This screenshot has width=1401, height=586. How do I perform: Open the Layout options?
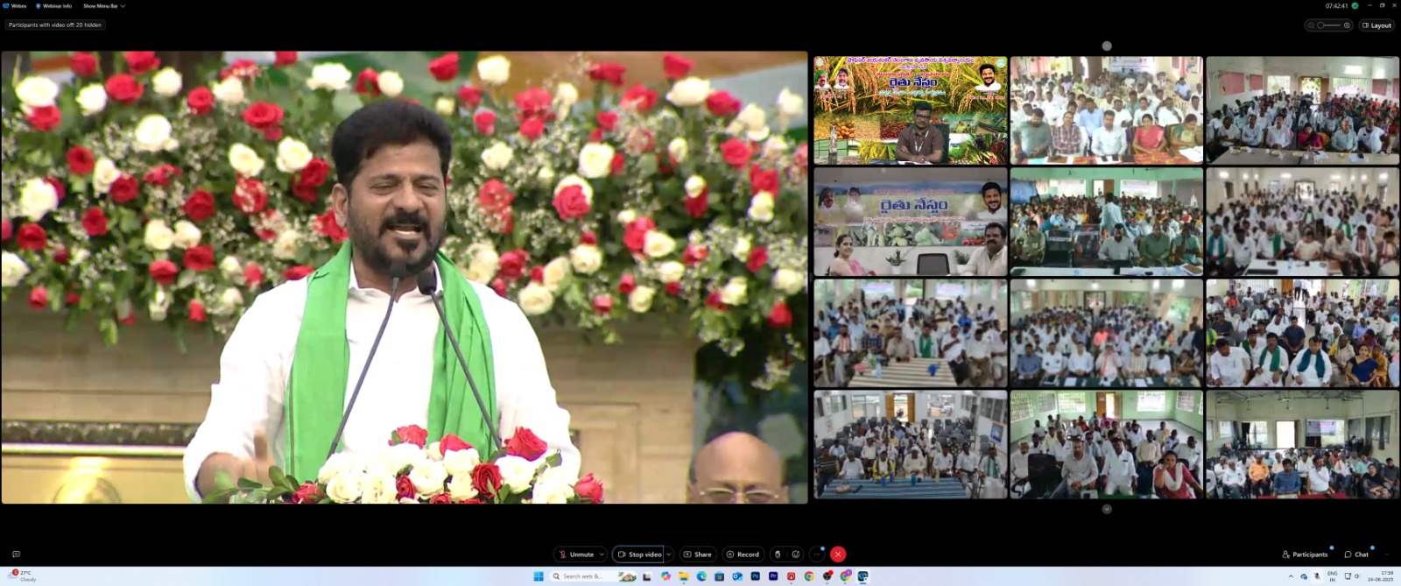pyautogui.click(x=1377, y=25)
